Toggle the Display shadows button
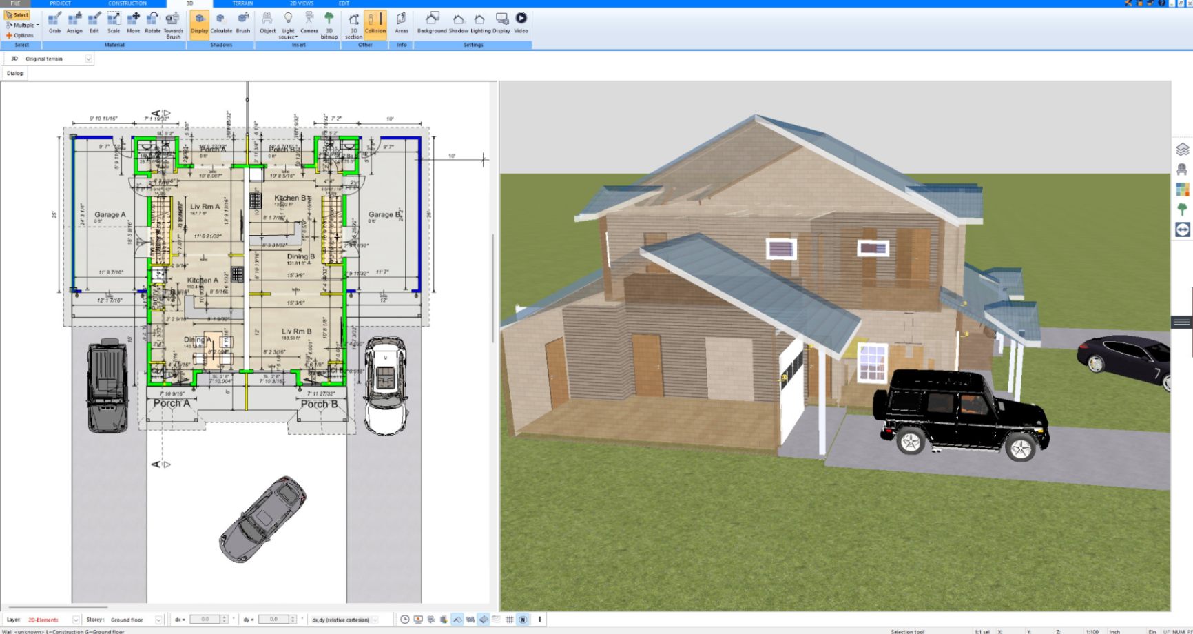Image resolution: width=1193 pixels, height=634 pixels. pos(199,25)
